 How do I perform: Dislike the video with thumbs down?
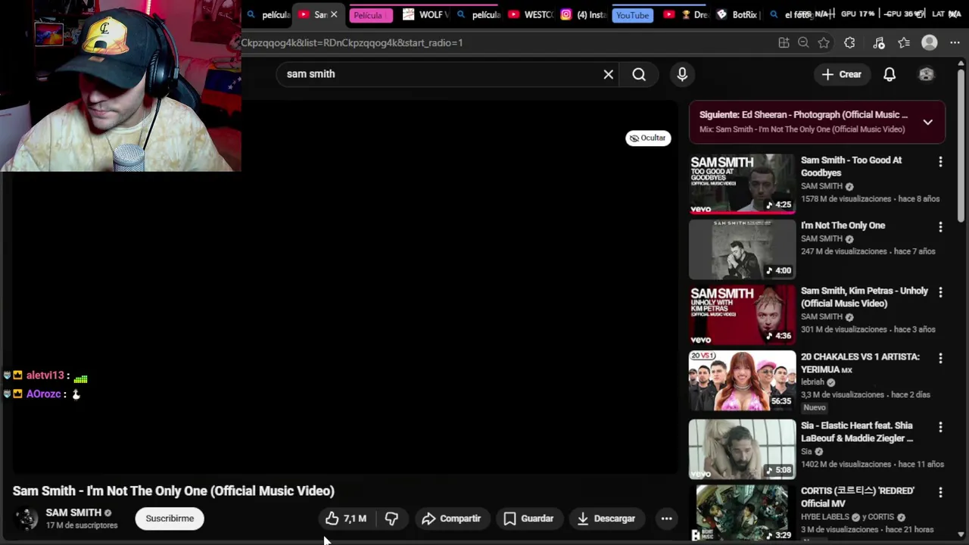pos(391,519)
